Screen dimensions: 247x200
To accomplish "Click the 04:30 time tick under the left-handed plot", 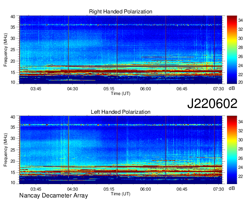I will (72, 189).
